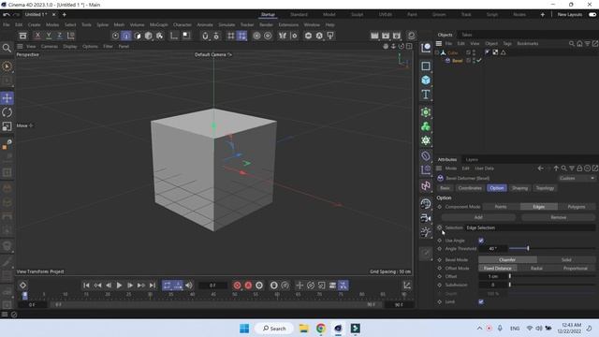599x337 pixels.
Task: Switch to the Coordinates tab
Action: (470, 188)
